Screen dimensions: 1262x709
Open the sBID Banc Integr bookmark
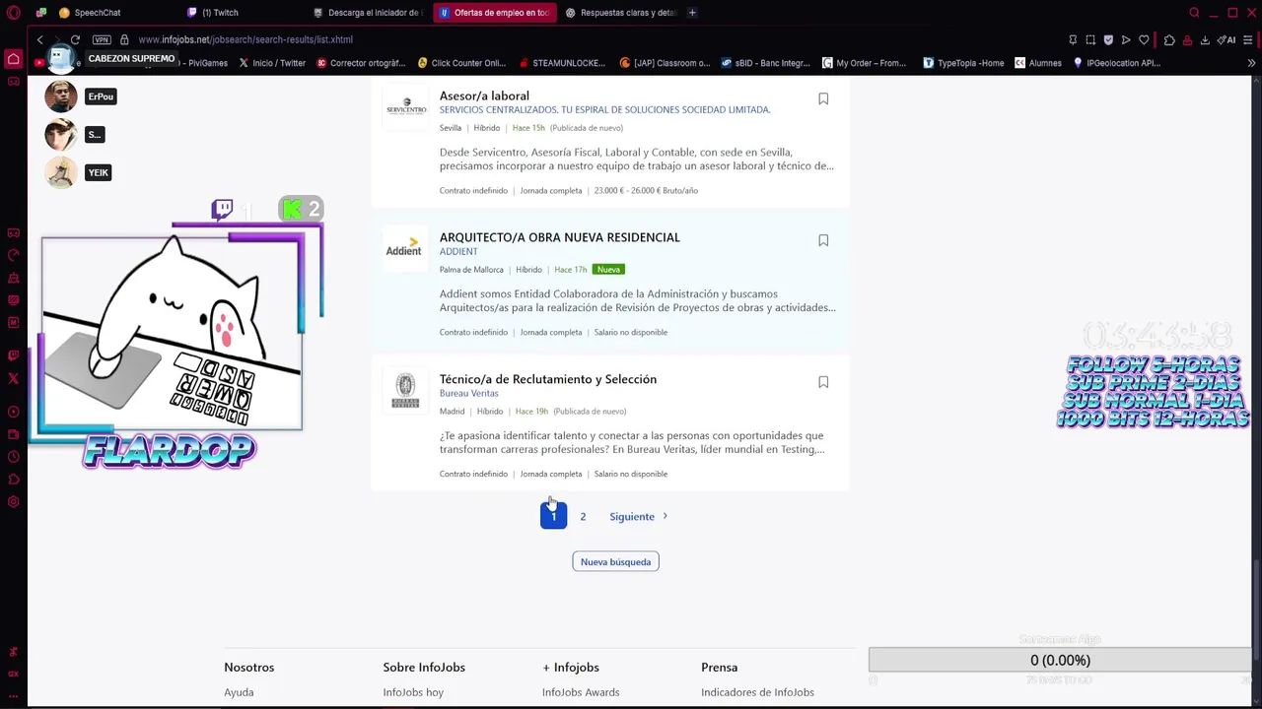coord(765,63)
